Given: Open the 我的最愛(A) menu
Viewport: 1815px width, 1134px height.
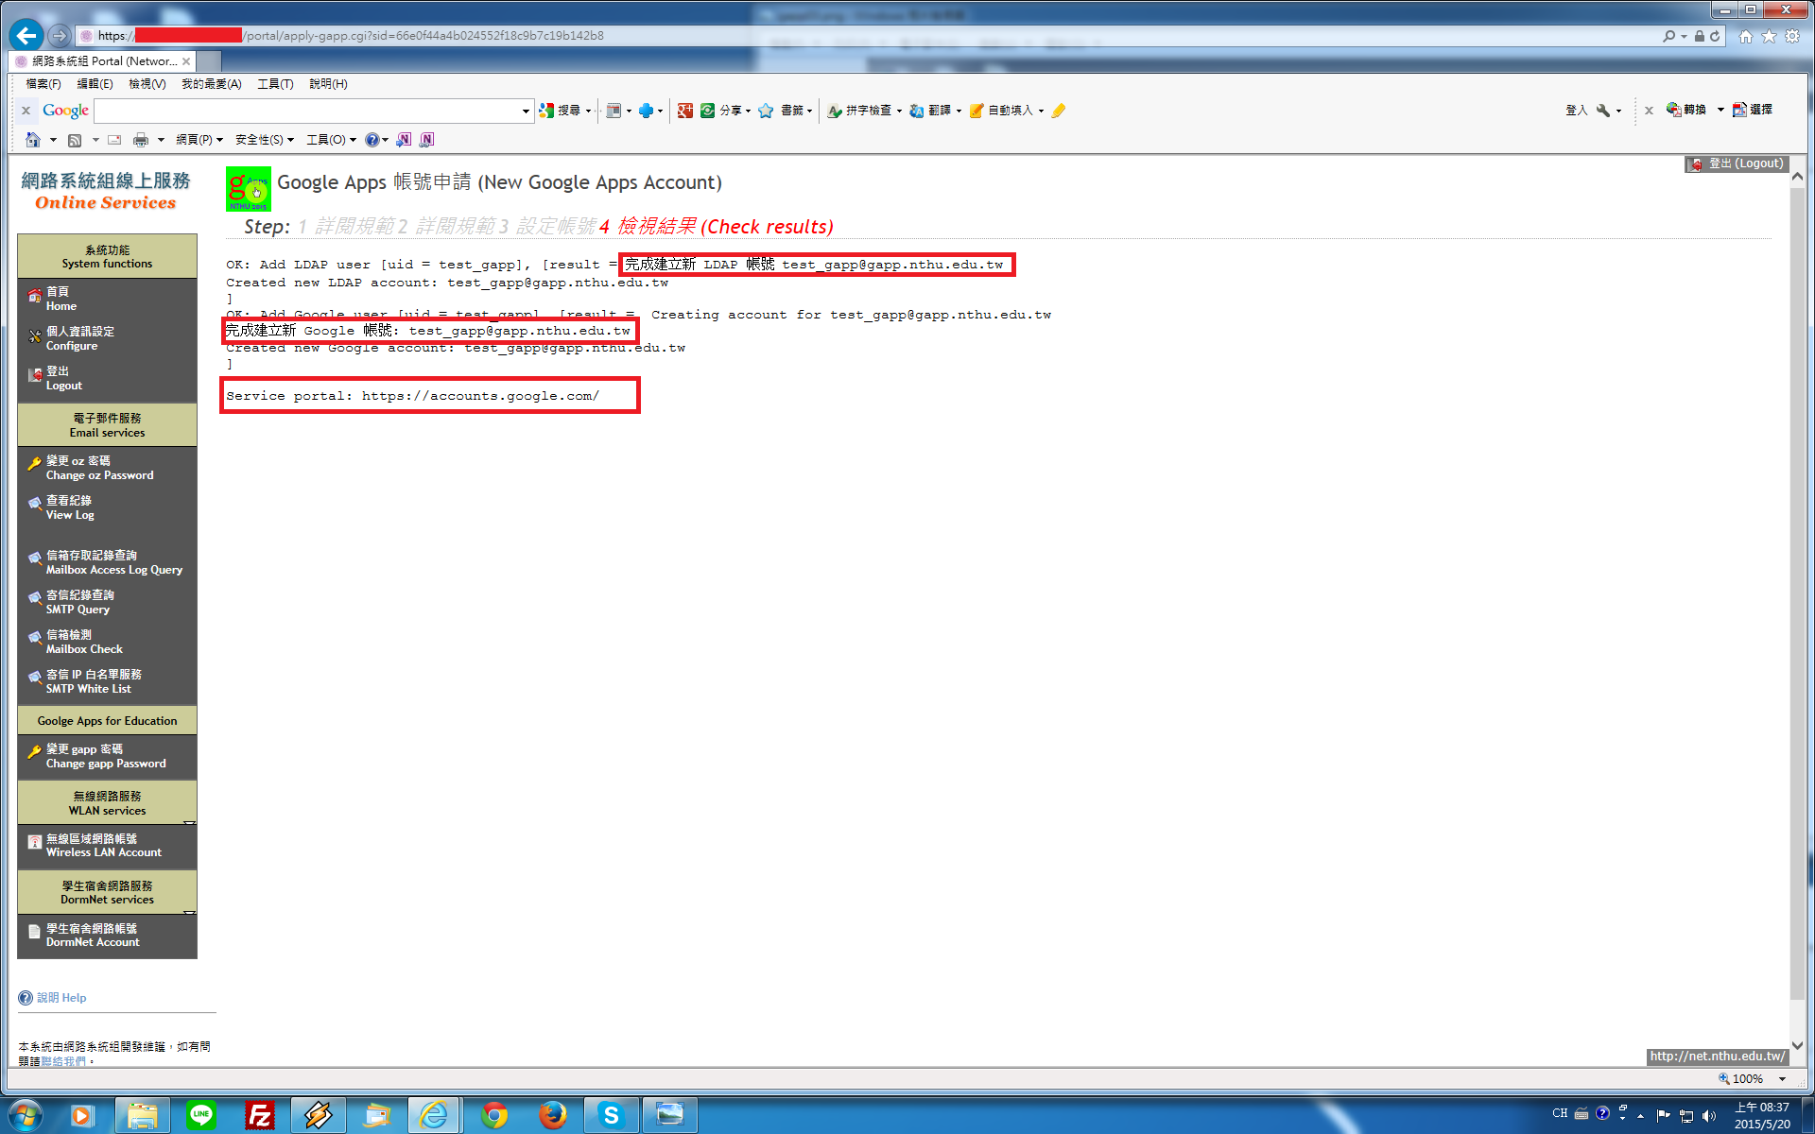Looking at the screenshot, I should tap(211, 84).
